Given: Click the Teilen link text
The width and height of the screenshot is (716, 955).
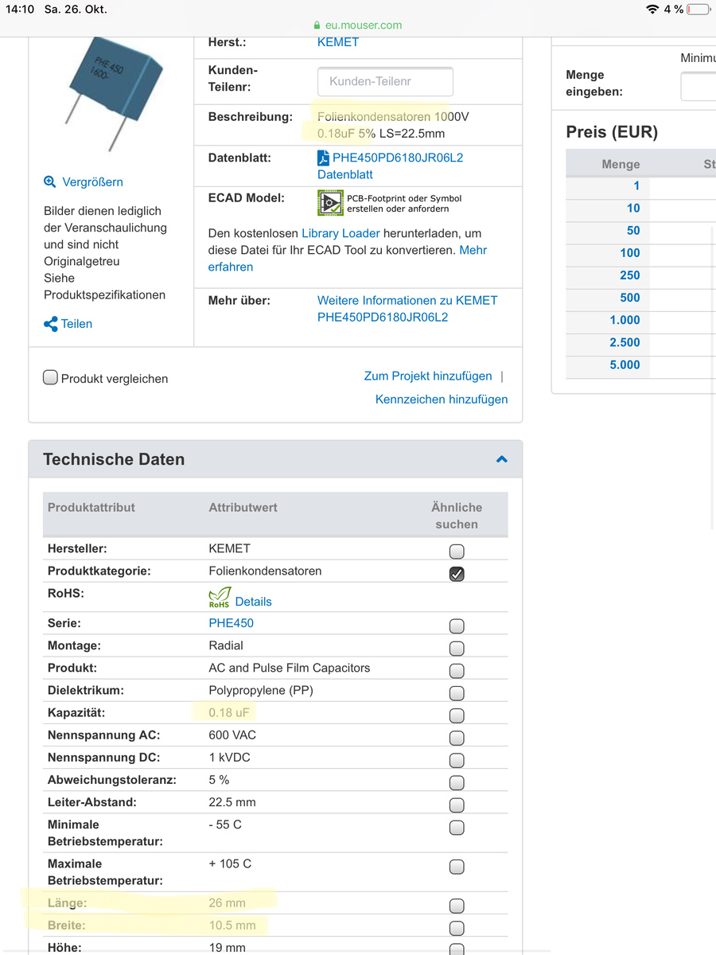Looking at the screenshot, I should pos(76,324).
